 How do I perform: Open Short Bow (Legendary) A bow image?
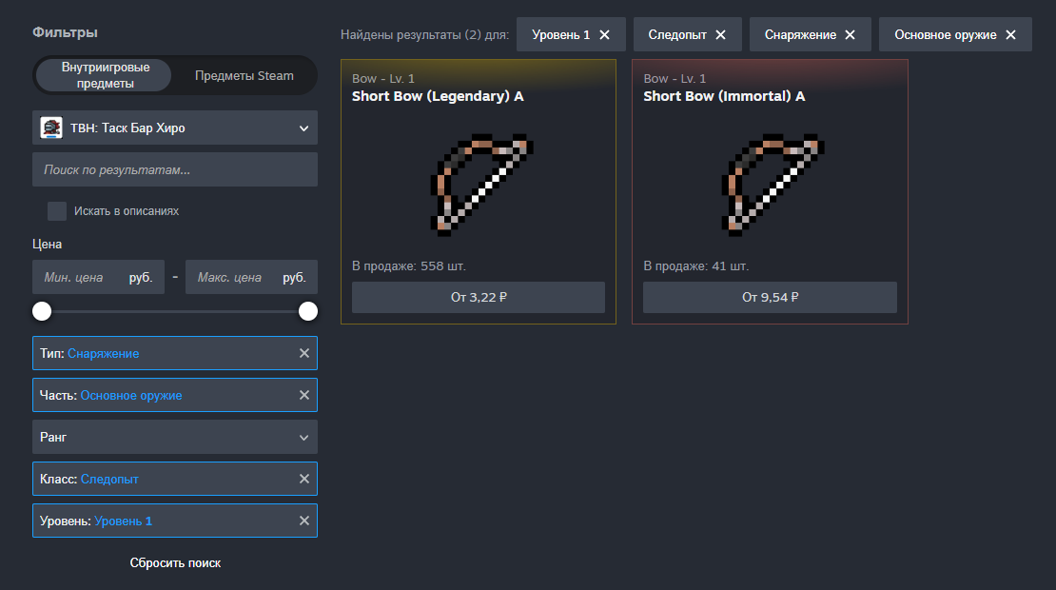[x=480, y=185]
